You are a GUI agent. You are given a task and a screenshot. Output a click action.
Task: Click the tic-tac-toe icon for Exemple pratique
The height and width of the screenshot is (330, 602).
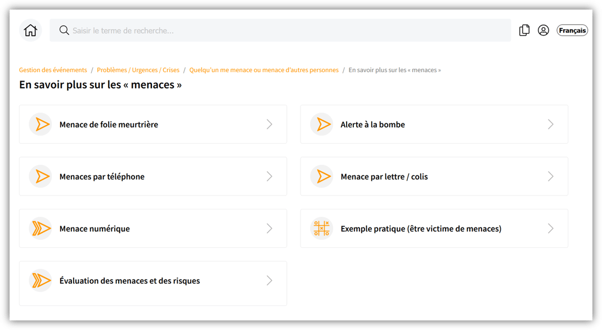tap(322, 229)
